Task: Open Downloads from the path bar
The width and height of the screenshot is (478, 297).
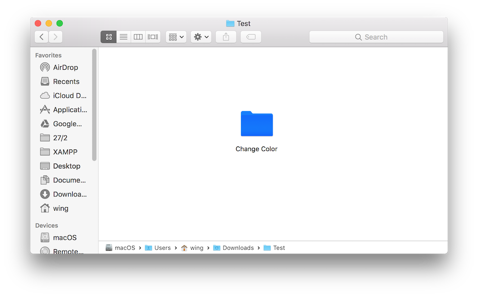Action: 238,247
